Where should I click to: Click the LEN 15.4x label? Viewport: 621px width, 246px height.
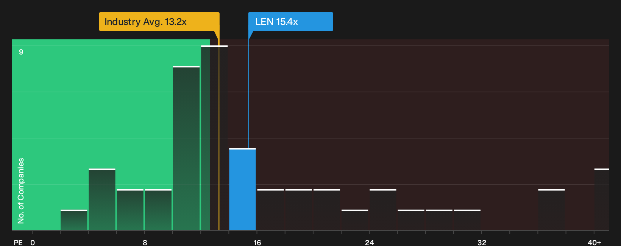coord(290,22)
